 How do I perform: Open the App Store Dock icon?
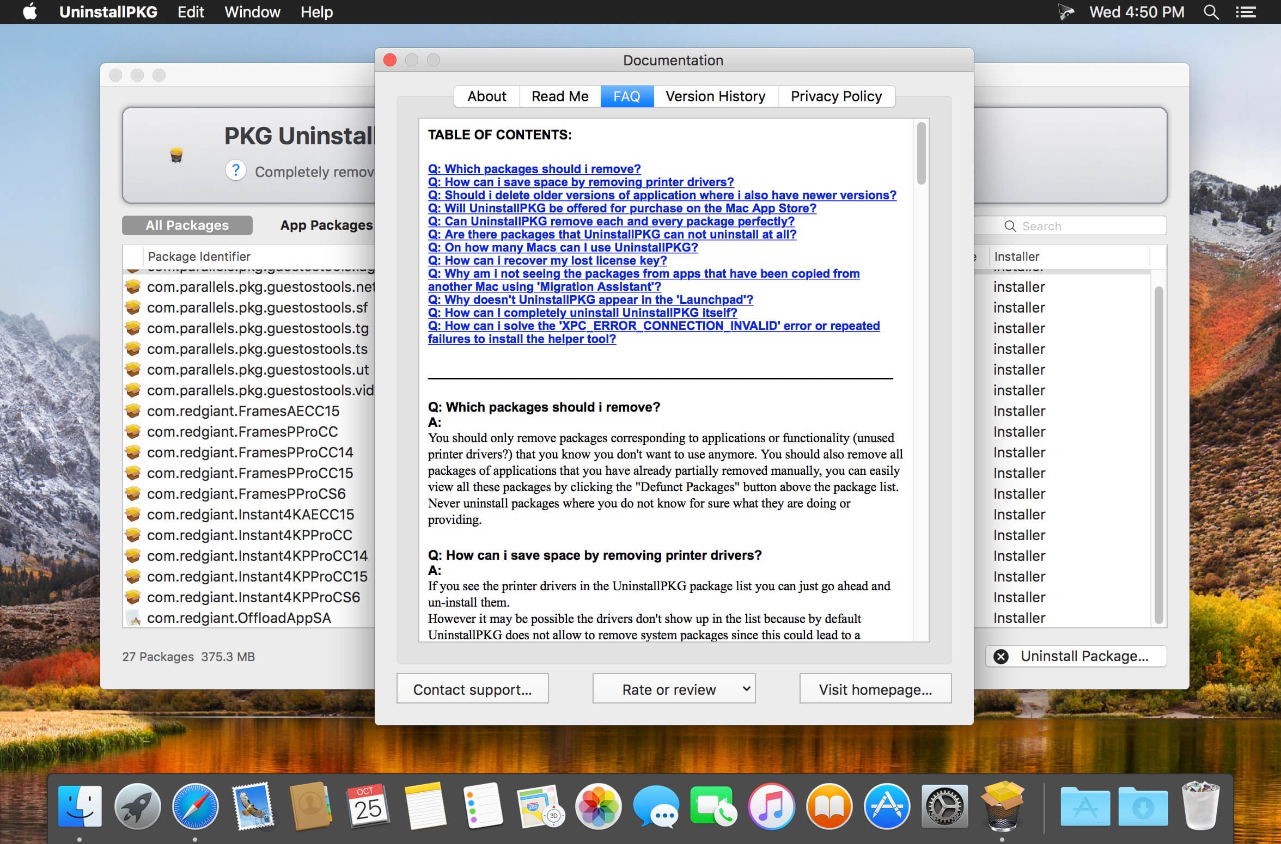click(x=887, y=806)
